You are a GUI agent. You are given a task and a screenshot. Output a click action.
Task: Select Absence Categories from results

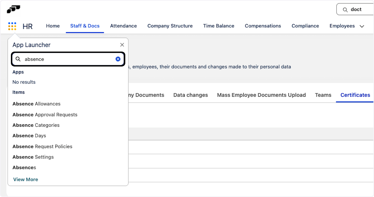[36, 125]
